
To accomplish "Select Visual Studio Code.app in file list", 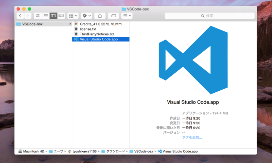I will click(x=101, y=39).
